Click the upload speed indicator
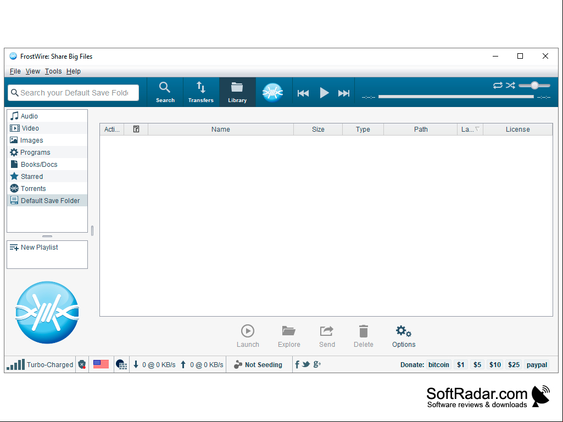Image resolution: width=563 pixels, height=422 pixels. pos(202,364)
